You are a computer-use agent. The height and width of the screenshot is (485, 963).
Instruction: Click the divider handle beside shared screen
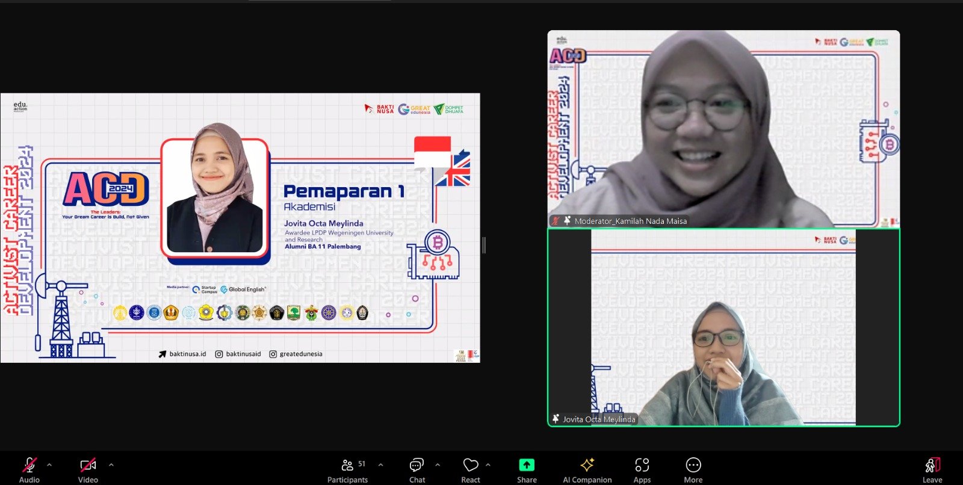[x=484, y=245]
